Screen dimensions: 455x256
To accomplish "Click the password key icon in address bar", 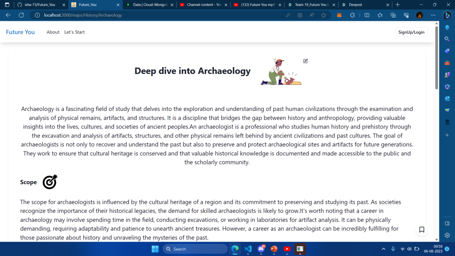I will 288,15.
